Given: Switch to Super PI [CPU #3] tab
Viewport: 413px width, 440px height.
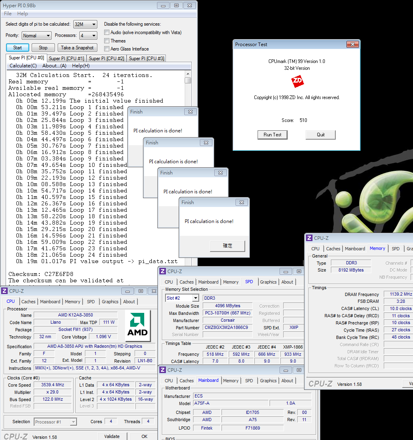Looking at the screenshot, I should [x=147, y=59].
